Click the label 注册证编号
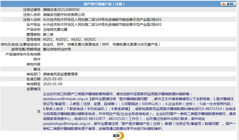This screenshot has width=239, height=140. [32, 10]
